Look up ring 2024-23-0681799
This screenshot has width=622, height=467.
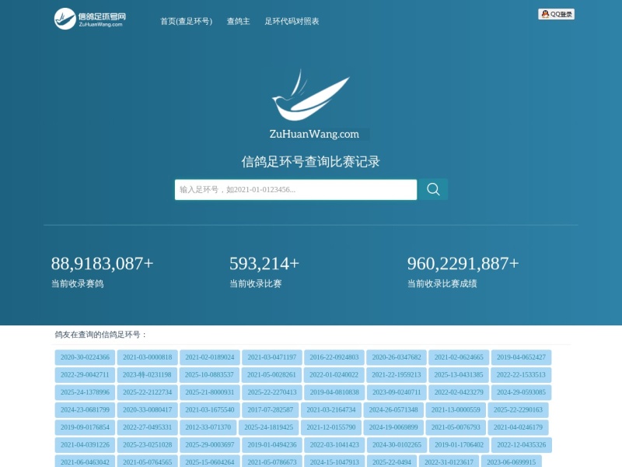pyautogui.click(x=85, y=410)
